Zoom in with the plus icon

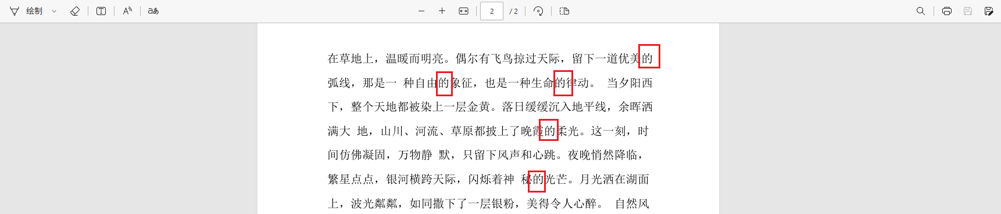click(x=442, y=11)
